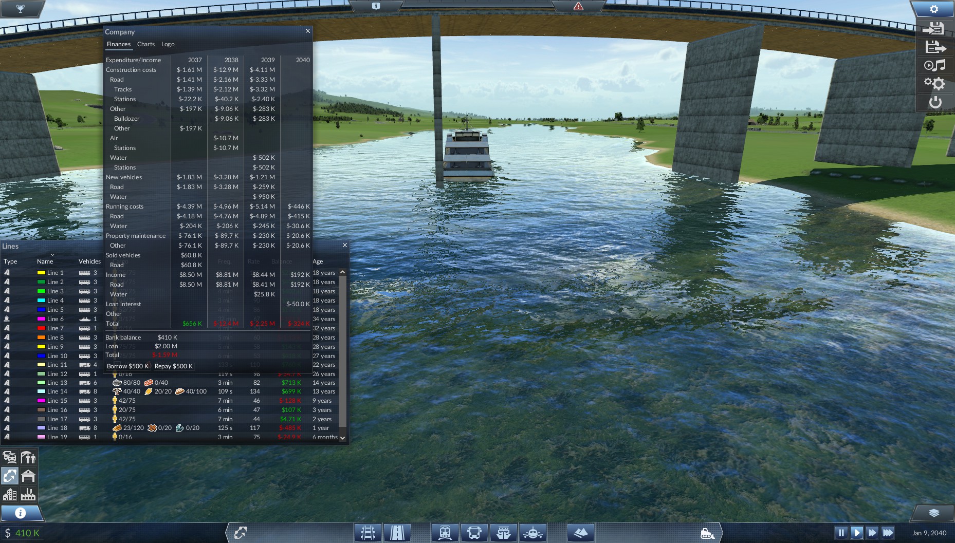Expand the map layers panel

pos(934,513)
